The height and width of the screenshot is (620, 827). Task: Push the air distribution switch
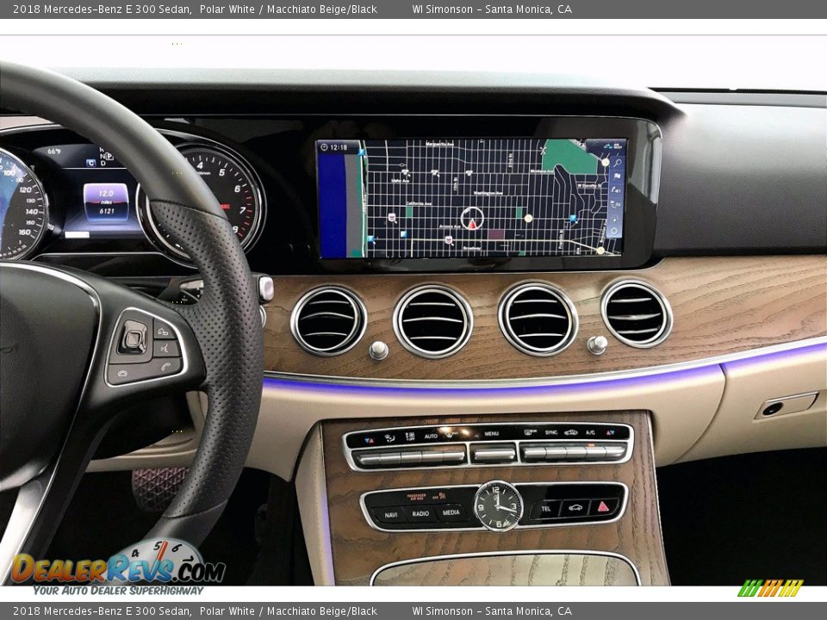pyautogui.click(x=389, y=457)
